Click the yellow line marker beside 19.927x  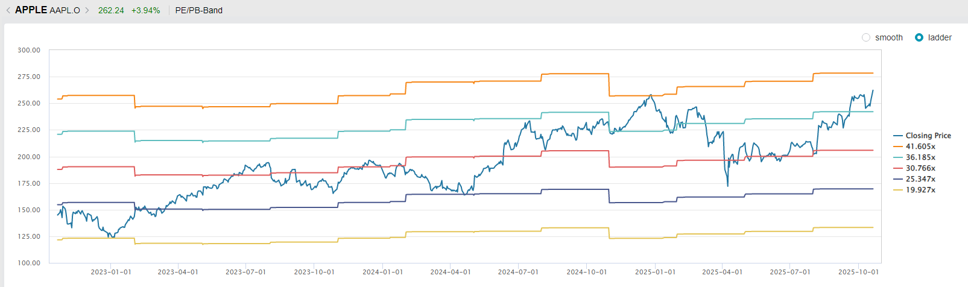pos(898,190)
